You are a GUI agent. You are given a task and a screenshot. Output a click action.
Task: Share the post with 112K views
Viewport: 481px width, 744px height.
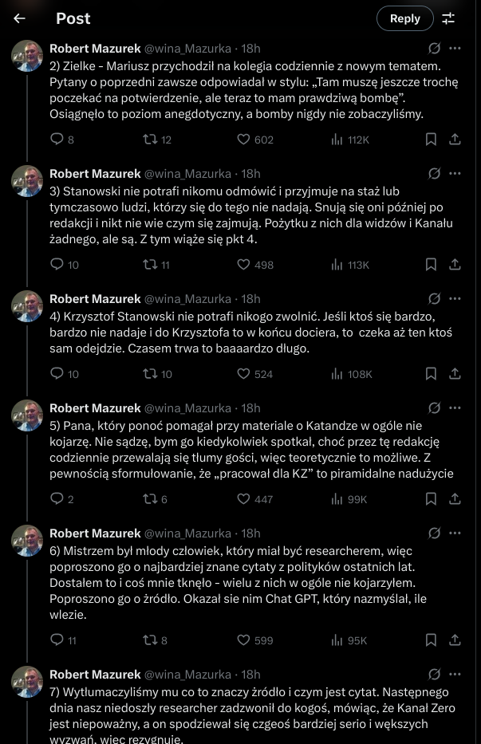click(455, 140)
